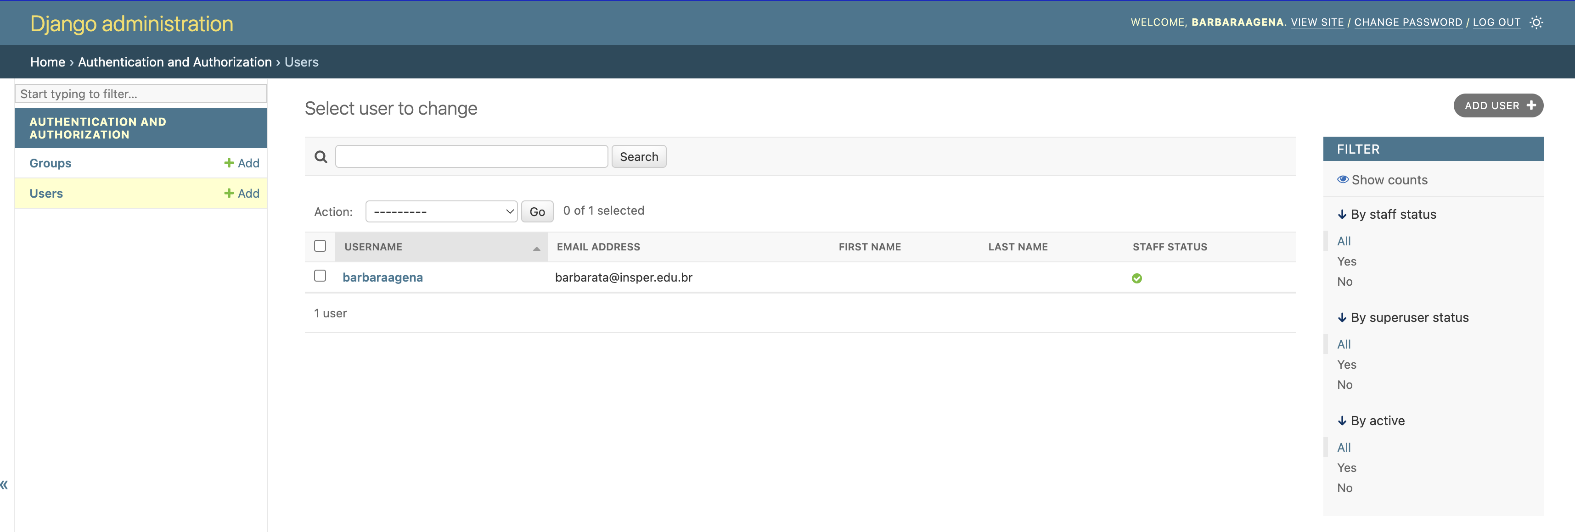
Task: Click the Username column sort arrow
Action: pyautogui.click(x=536, y=248)
